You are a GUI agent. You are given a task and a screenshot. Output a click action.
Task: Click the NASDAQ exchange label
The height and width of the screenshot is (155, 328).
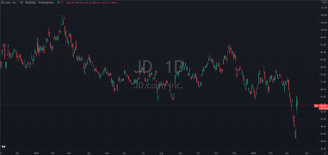pyautogui.click(x=31, y=2)
